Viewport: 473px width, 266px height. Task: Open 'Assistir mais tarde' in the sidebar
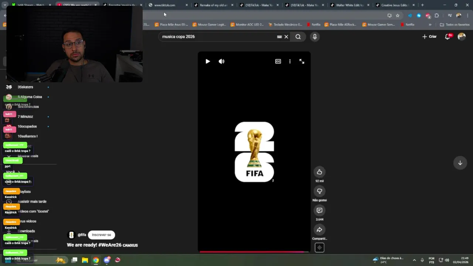[x=32, y=202]
